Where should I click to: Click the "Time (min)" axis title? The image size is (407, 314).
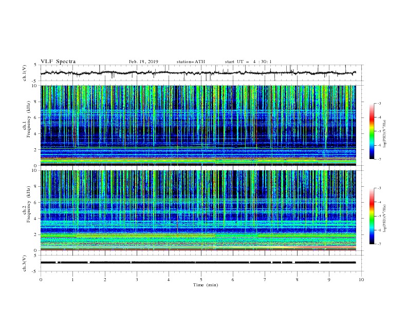click(x=206, y=285)
